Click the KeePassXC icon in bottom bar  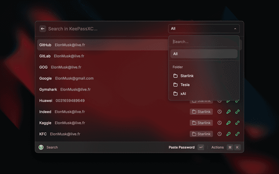[41, 147]
